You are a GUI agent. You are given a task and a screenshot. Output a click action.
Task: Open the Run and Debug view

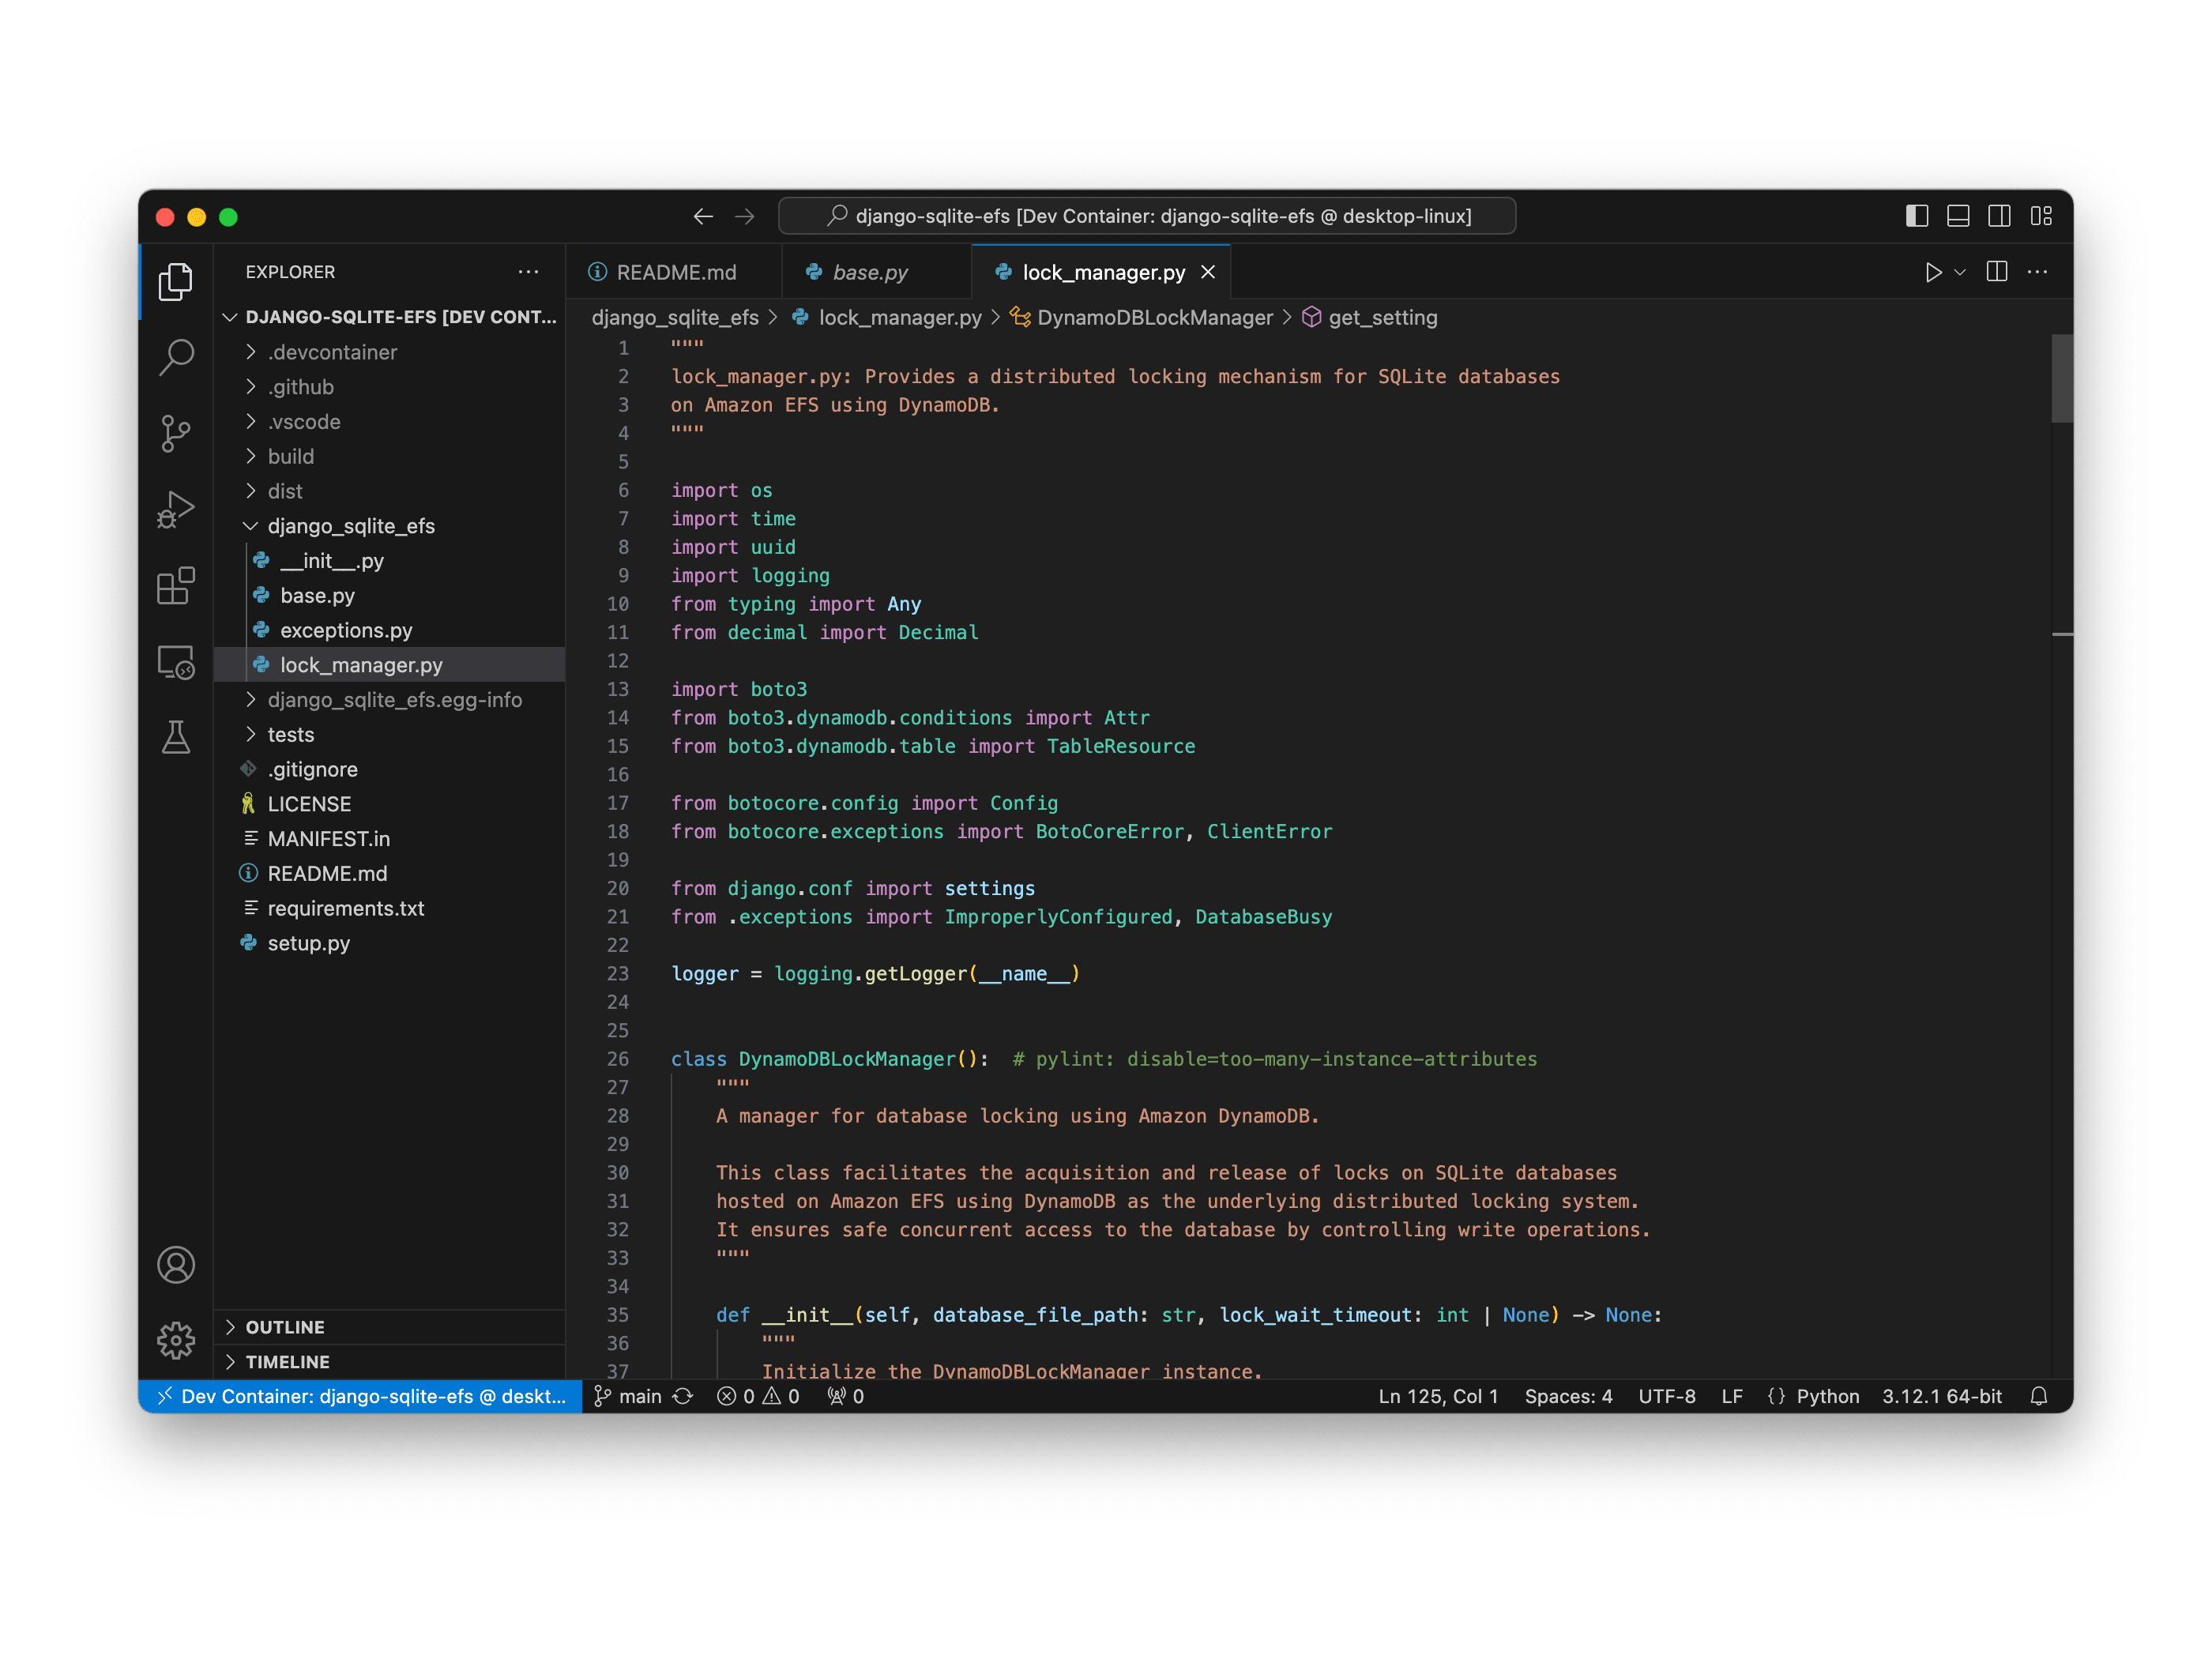coord(176,509)
